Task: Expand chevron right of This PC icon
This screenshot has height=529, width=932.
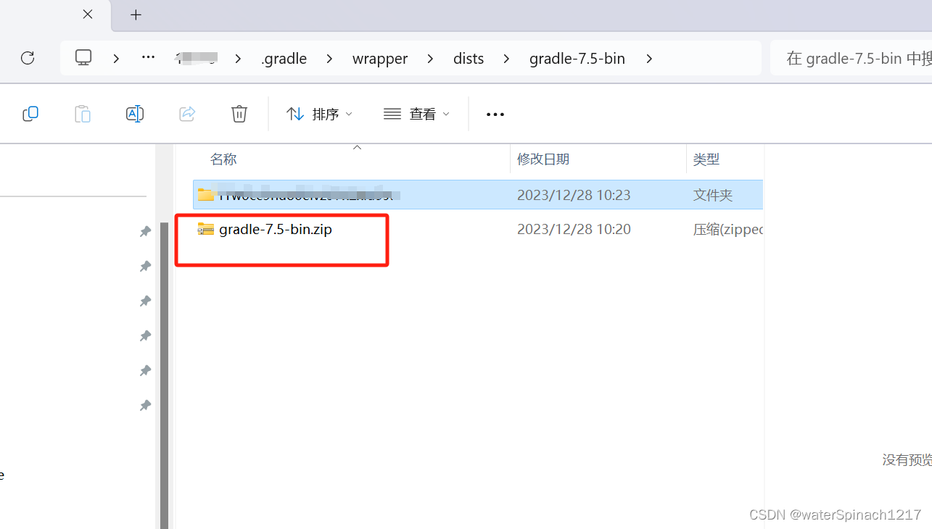Action: pyautogui.click(x=116, y=58)
